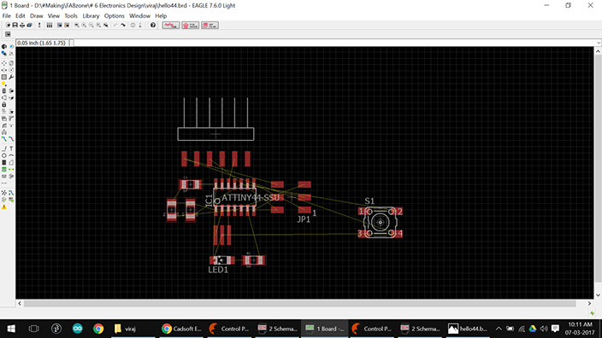Click the PCB quote pink toolbar button
The height and width of the screenshot is (338, 602).
pos(191,25)
